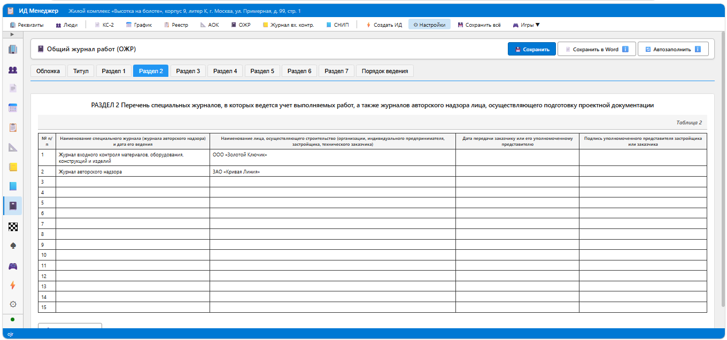Click the orange lightning icon in sidebar
The width and height of the screenshot is (727, 340).
coord(13,285)
